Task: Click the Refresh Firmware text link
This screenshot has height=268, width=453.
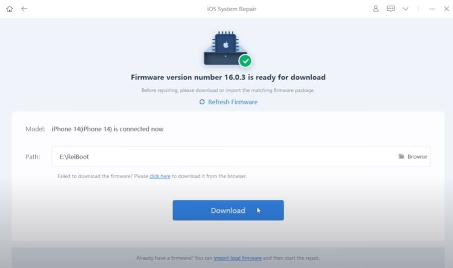Action: coord(233,102)
